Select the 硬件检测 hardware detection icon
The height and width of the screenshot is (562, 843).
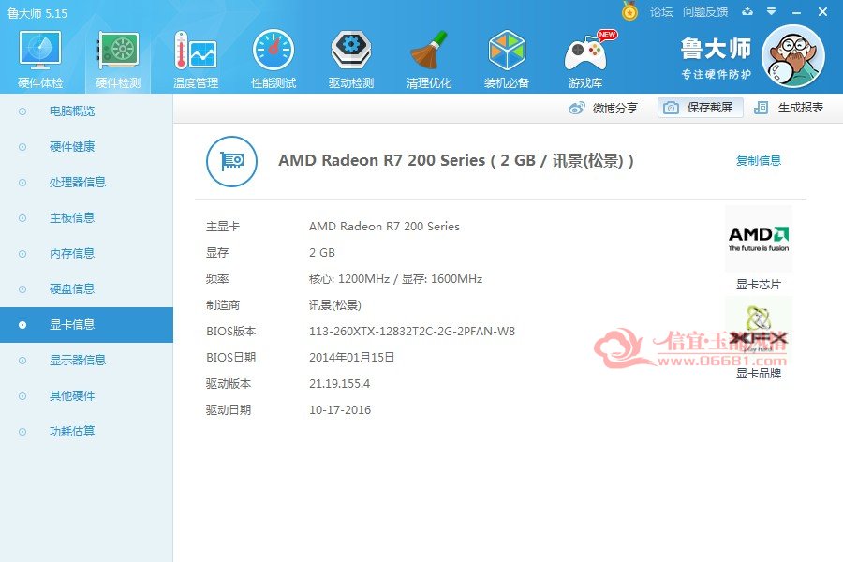click(118, 51)
